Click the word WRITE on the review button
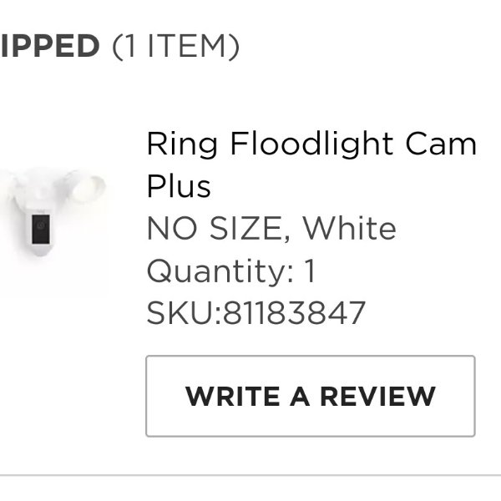 click(x=233, y=396)
